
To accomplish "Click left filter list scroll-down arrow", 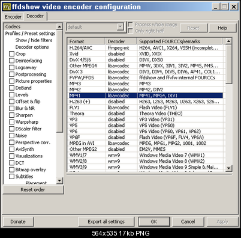I will 59,180.
